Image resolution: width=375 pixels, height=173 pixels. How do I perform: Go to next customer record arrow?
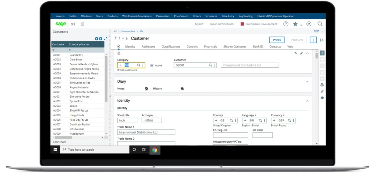[x=123, y=38]
